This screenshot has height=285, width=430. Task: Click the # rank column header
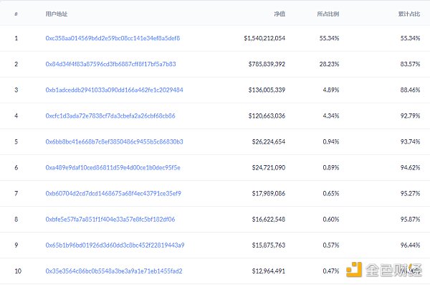[x=16, y=14]
